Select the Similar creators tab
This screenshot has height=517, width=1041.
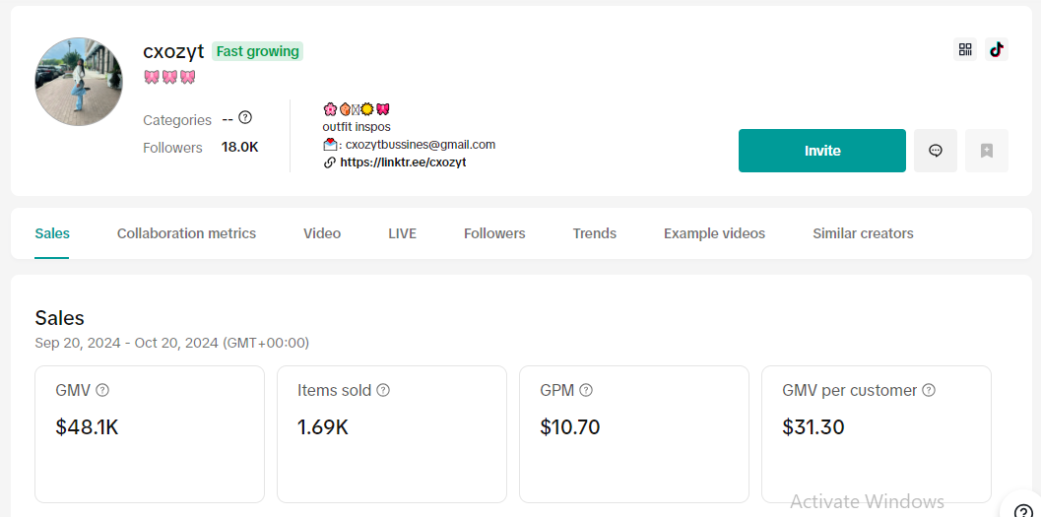tap(863, 233)
